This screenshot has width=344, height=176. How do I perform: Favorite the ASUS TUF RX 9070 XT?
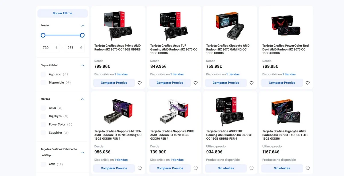click(x=251, y=168)
